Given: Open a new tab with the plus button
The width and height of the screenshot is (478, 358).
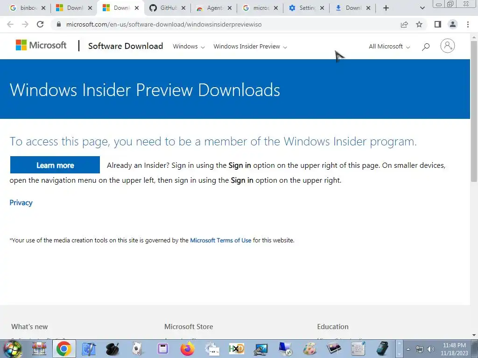Looking at the screenshot, I should [x=386, y=8].
